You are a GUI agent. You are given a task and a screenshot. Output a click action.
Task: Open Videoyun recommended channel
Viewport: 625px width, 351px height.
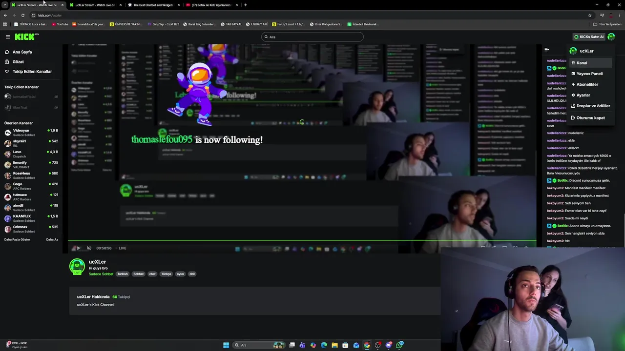pyautogui.click(x=31, y=132)
